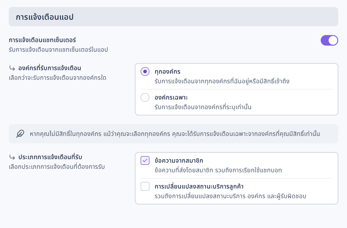Select the องค์กรเฉพาะ radio option

(x=145, y=97)
